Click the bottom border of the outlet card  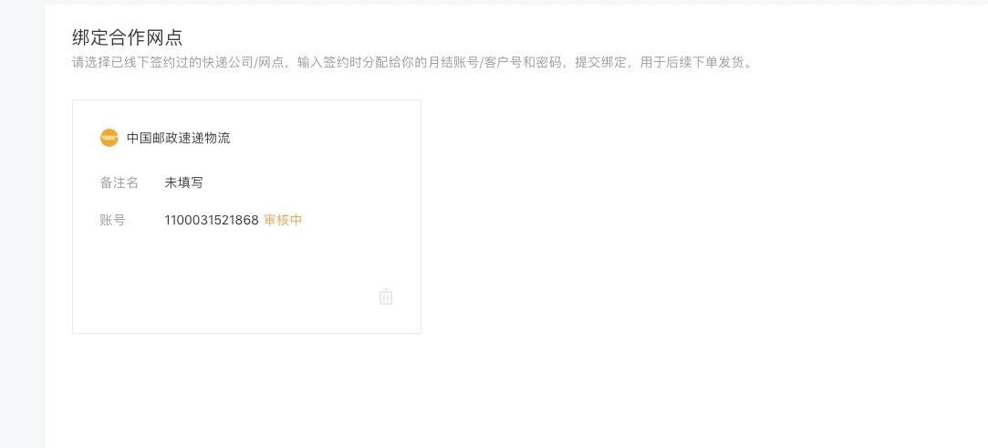[x=246, y=333]
